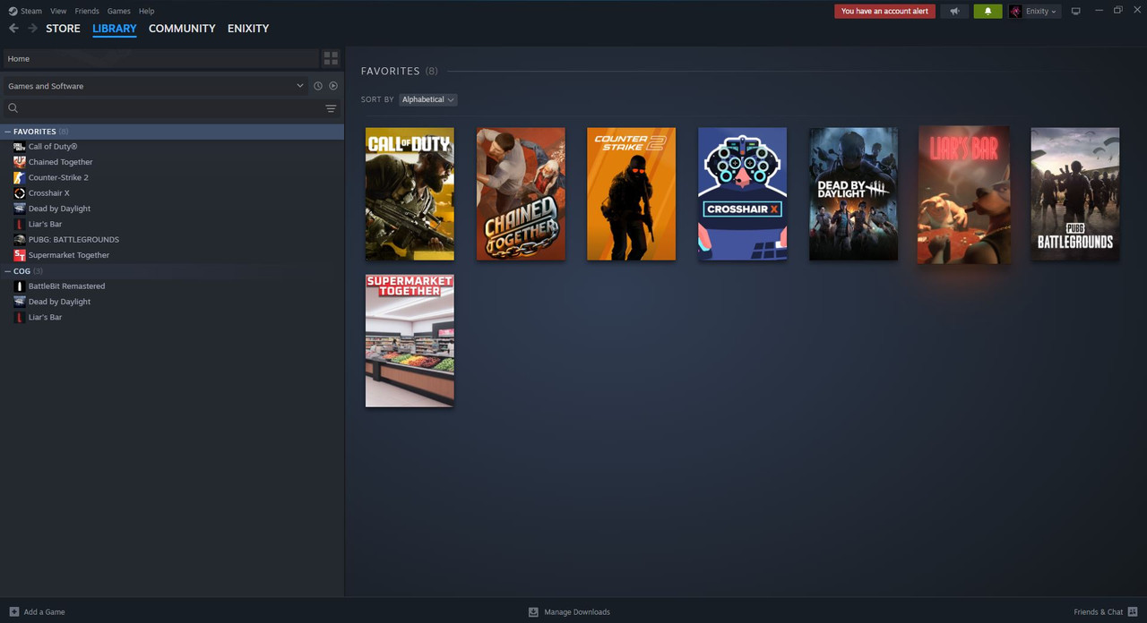Open the Friends menu
The height and width of the screenshot is (623, 1147).
coord(87,11)
